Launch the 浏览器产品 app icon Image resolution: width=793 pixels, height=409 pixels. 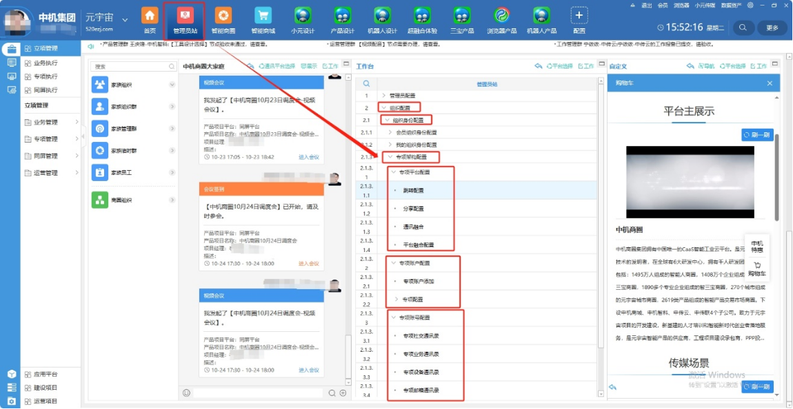pos(502,16)
